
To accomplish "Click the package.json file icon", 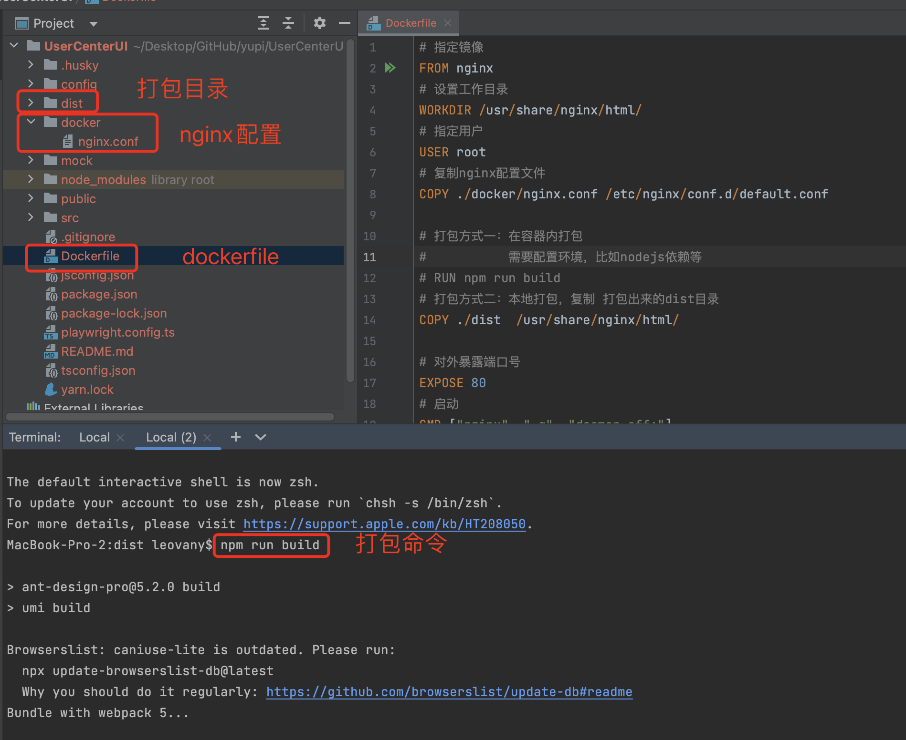I will tap(51, 294).
